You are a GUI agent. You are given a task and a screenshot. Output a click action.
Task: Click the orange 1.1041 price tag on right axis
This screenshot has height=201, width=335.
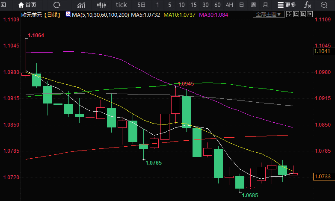point(324,51)
